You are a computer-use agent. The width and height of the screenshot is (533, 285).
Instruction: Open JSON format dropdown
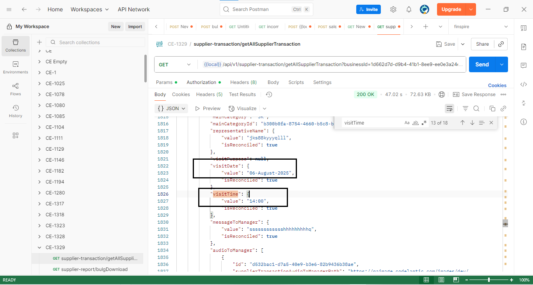(x=172, y=109)
